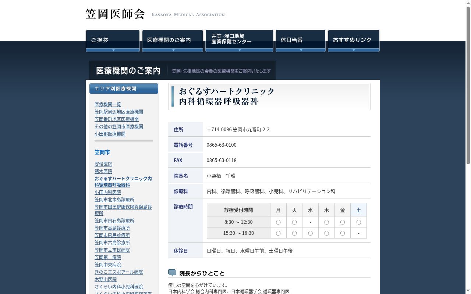This screenshot has height=294, width=471.
Task: Click the director name 小栗栖 千雅
Action: tap(221, 176)
